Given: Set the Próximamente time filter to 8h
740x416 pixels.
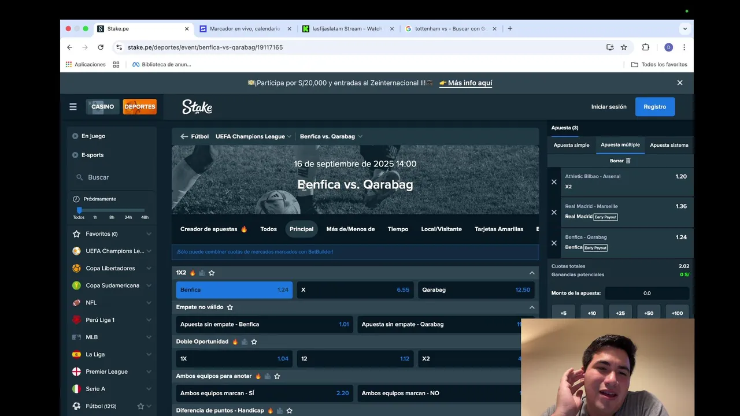Looking at the screenshot, I should tap(112, 217).
